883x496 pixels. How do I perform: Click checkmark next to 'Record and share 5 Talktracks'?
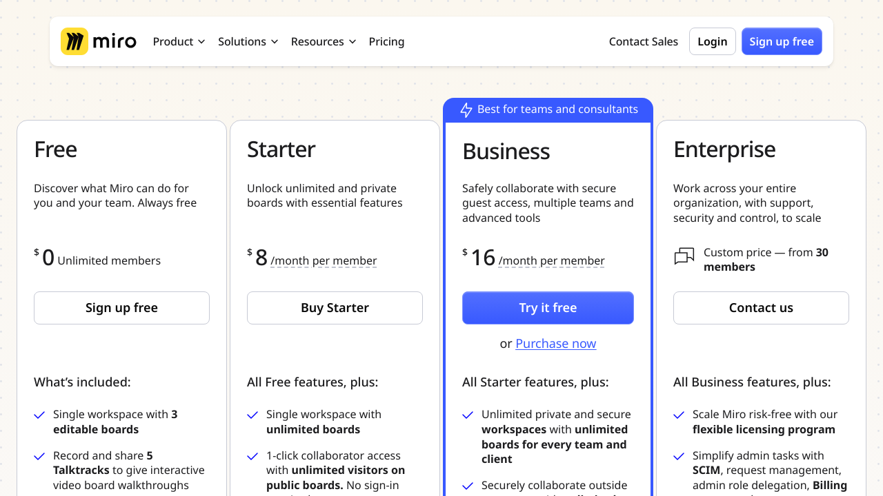point(40,456)
